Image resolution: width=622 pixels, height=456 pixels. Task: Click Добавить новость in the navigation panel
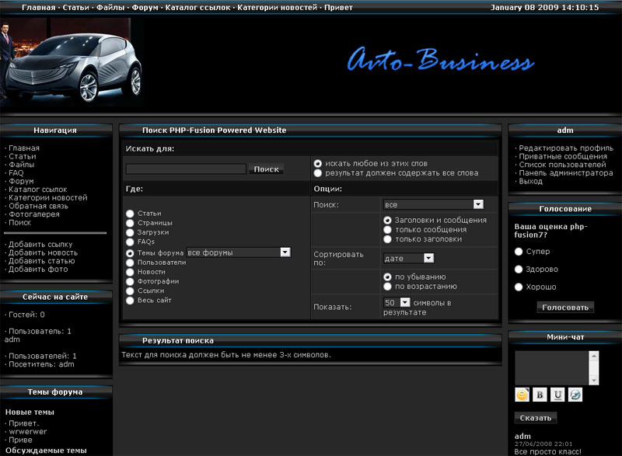44,252
